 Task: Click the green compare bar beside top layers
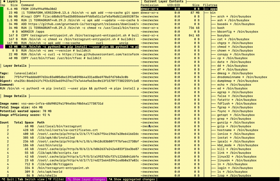point(2,26)
